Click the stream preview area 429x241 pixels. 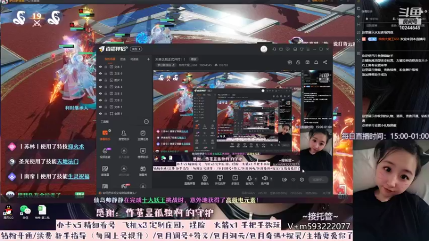243,121
